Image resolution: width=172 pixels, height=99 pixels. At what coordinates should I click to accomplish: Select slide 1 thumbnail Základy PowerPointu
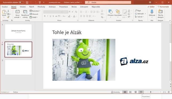tap(18, 32)
